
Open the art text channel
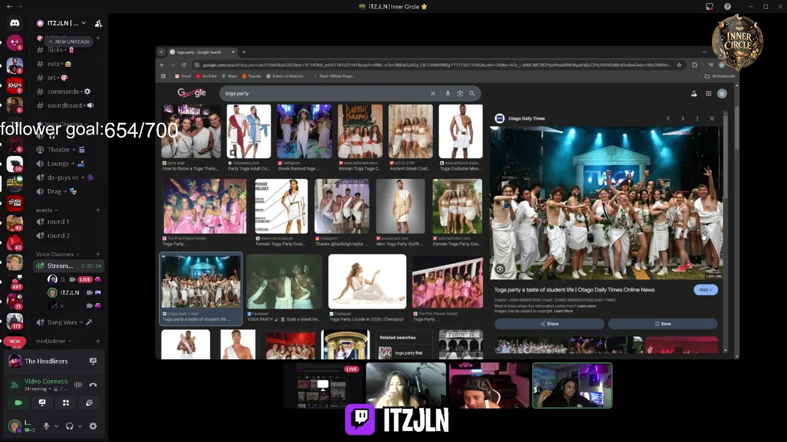68,77
